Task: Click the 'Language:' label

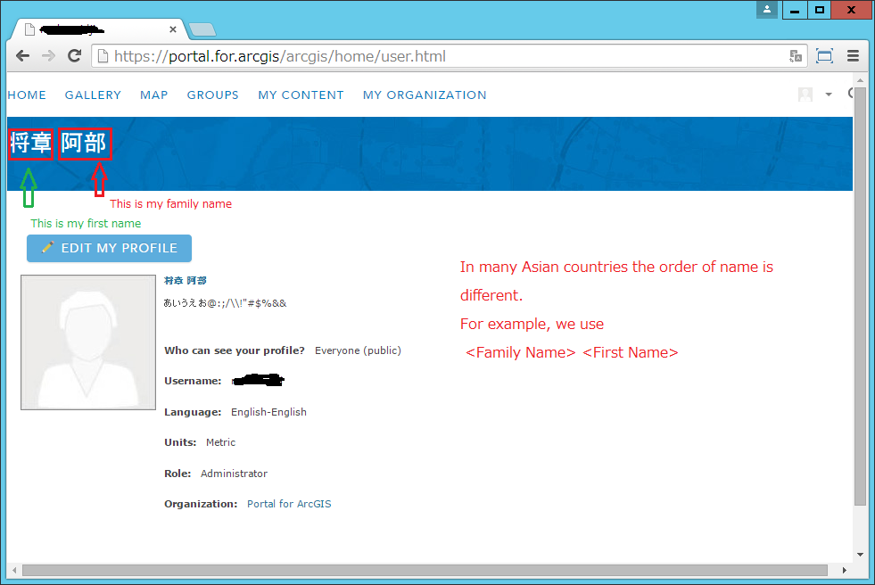Action: pyautogui.click(x=193, y=412)
